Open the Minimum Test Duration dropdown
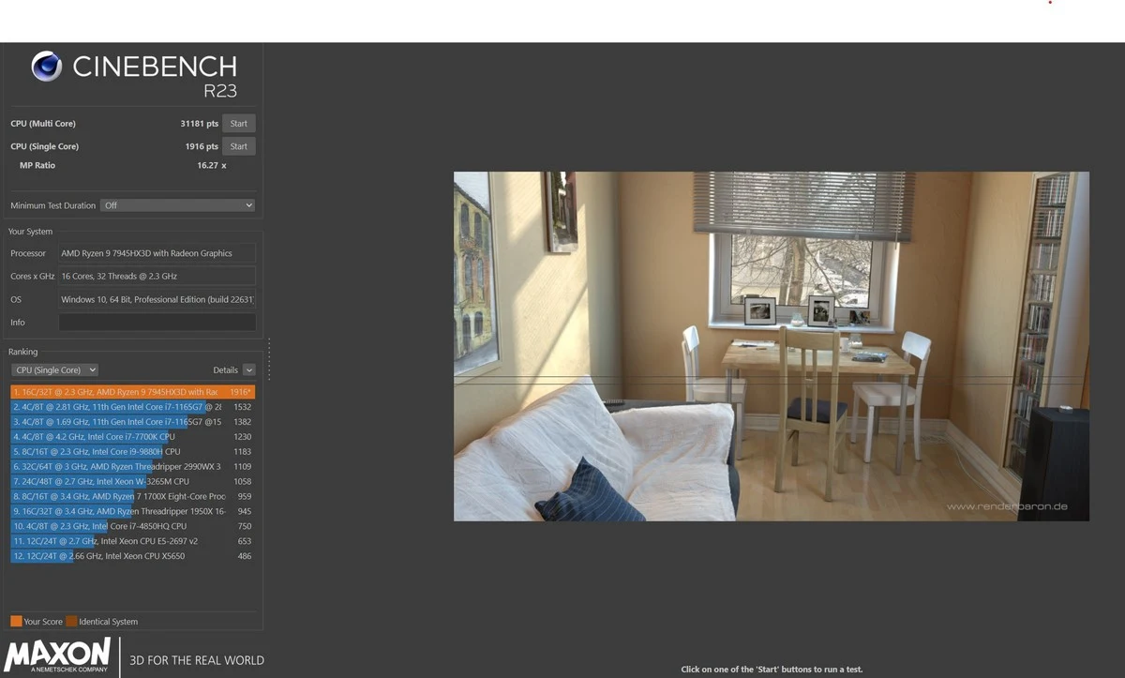 click(x=178, y=205)
